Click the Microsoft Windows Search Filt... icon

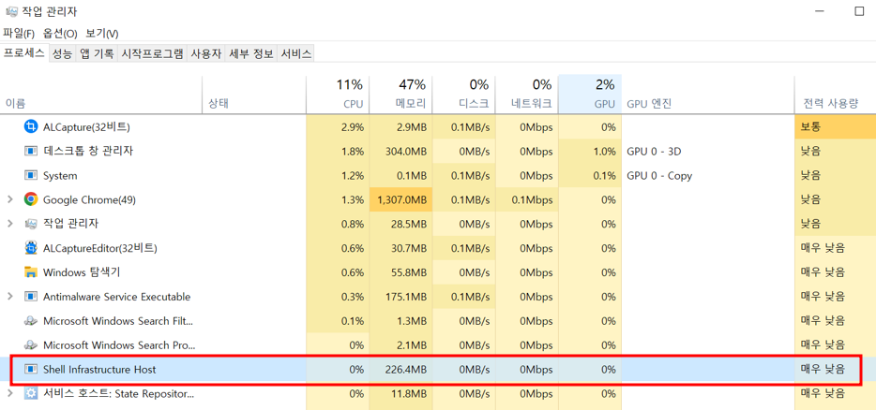(30, 321)
